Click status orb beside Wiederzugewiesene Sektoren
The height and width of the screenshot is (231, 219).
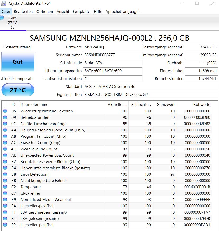5,111
